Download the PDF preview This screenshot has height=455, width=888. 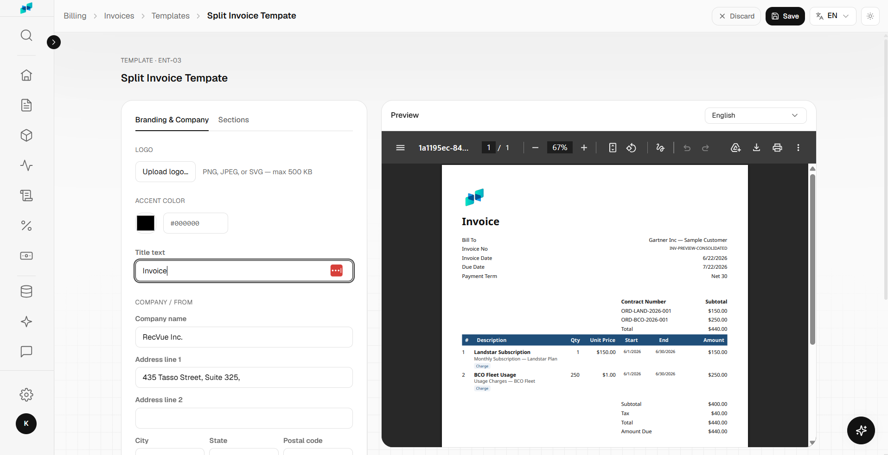756,148
